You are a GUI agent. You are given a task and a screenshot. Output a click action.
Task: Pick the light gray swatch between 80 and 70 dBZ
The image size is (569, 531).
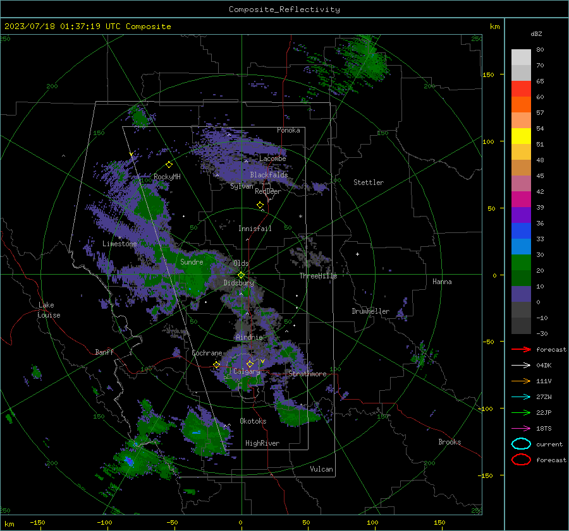(521, 57)
